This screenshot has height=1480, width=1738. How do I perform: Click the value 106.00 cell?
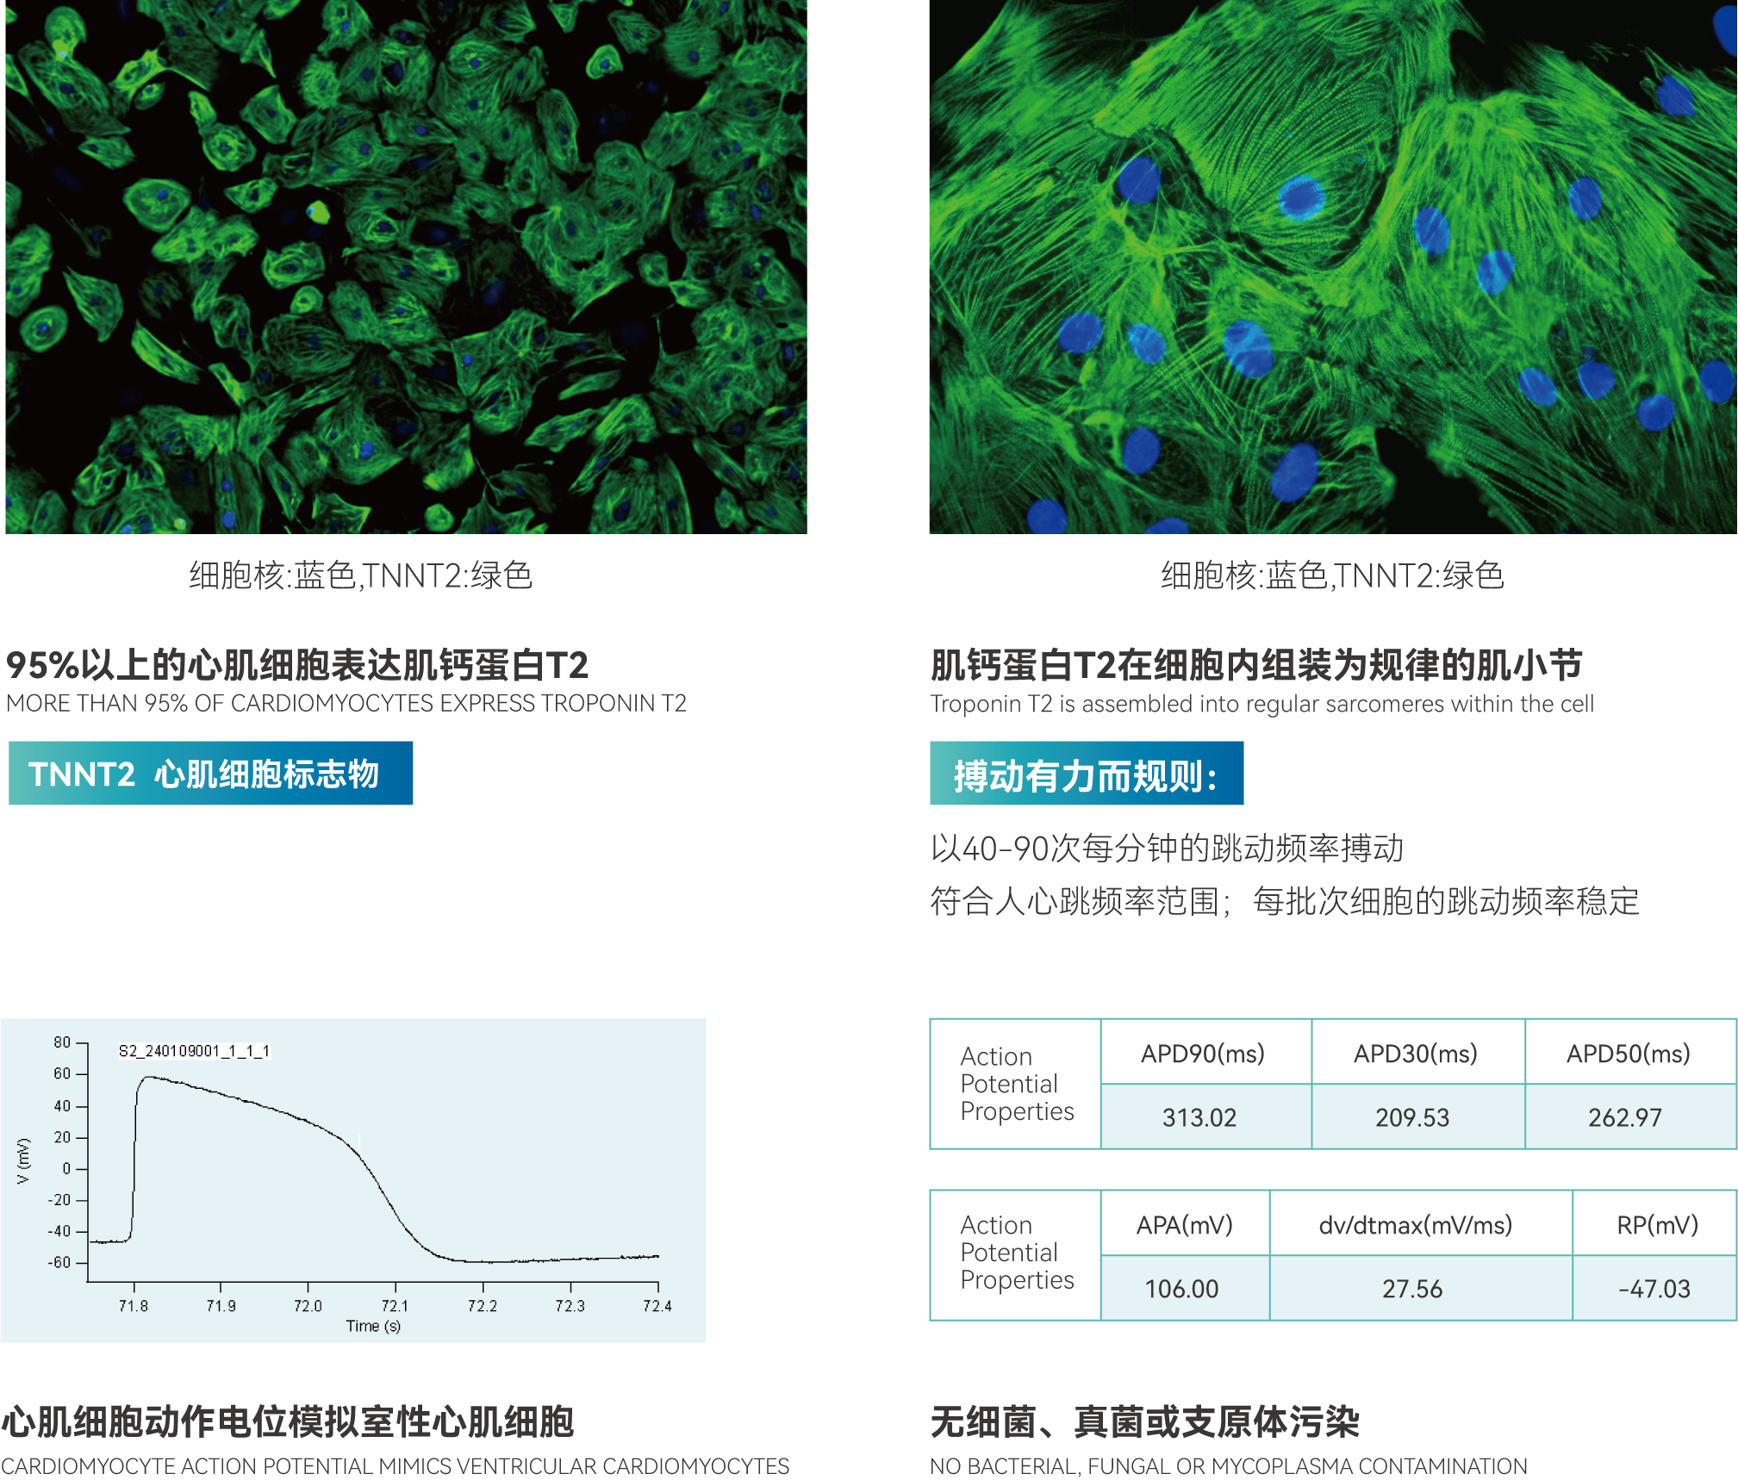1185,1288
